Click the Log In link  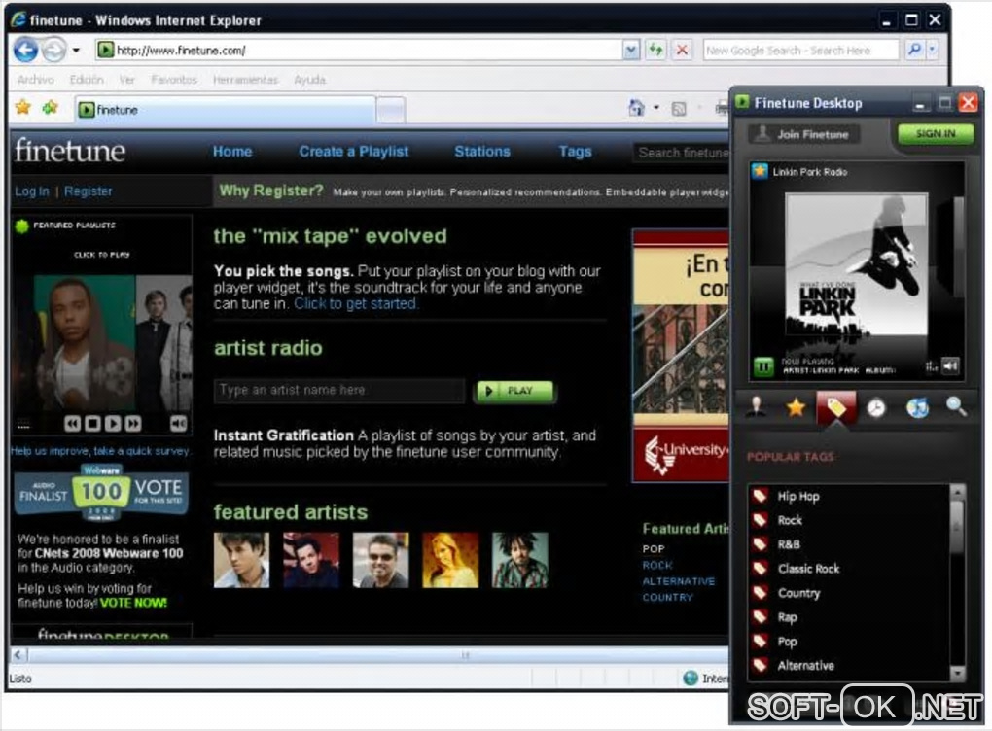coord(32,191)
